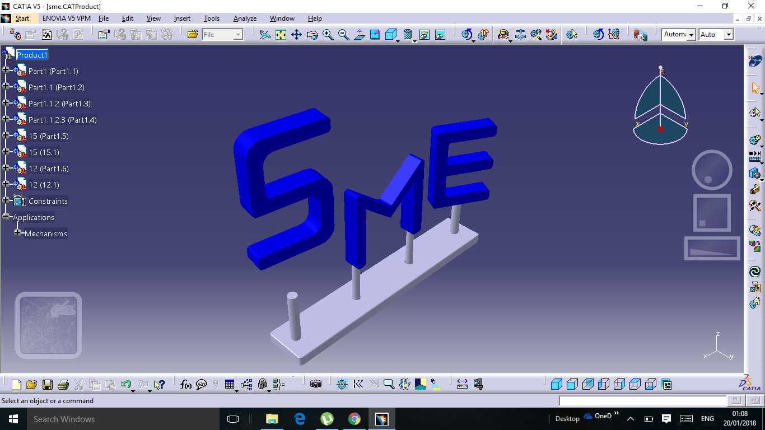765x430 pixels.
Task: Click the Search binoculars-style magnifier in bottom toolbar
Action: pos(389,385)
